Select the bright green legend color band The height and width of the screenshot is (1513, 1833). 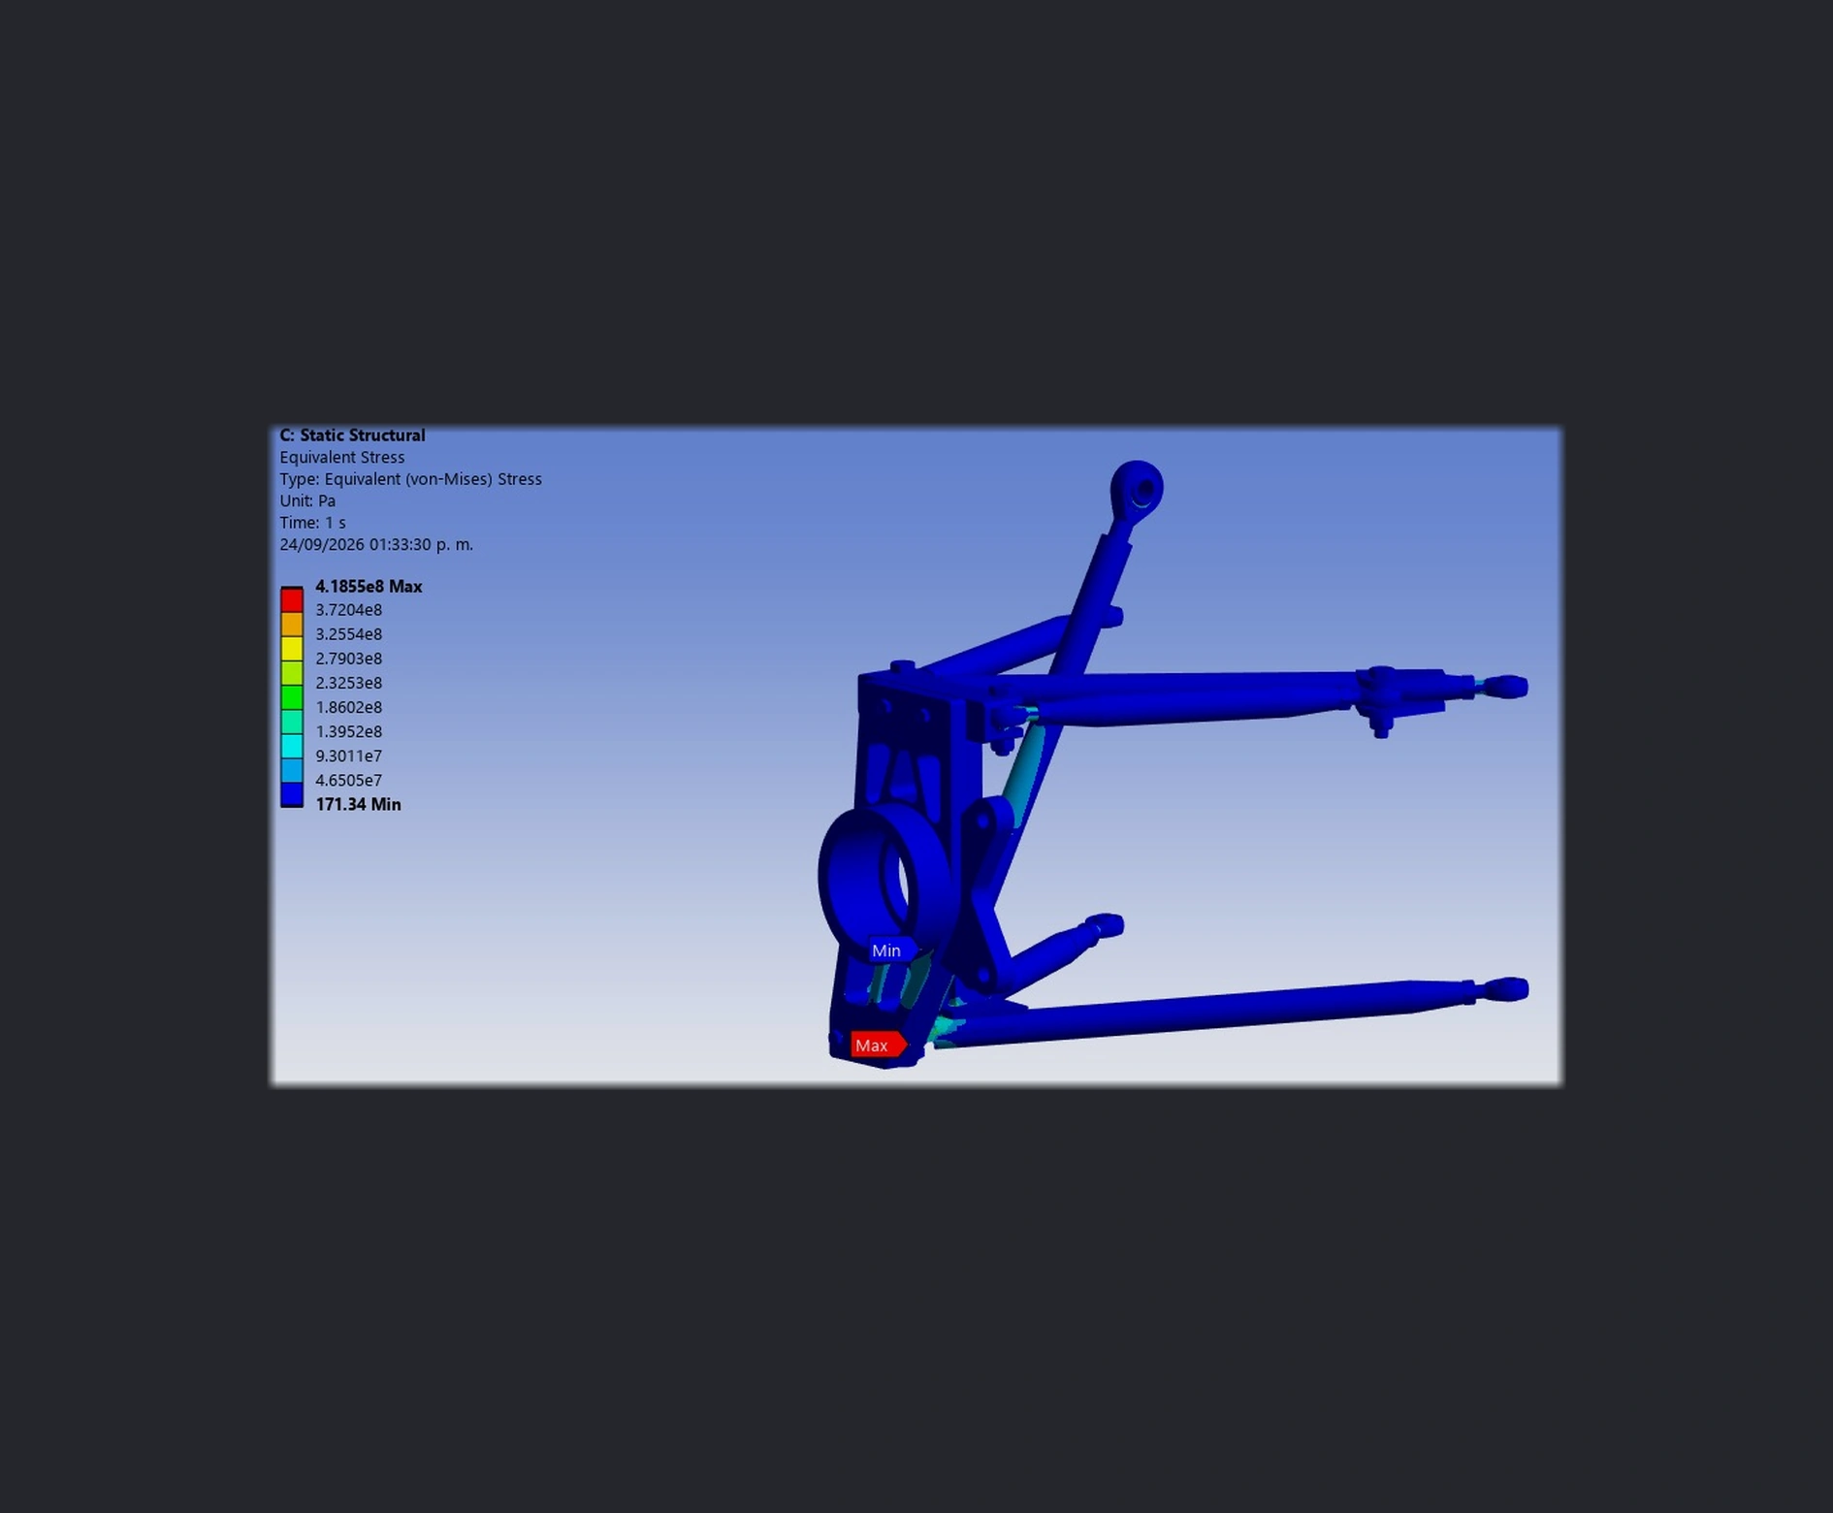click(x=292, y=697)
